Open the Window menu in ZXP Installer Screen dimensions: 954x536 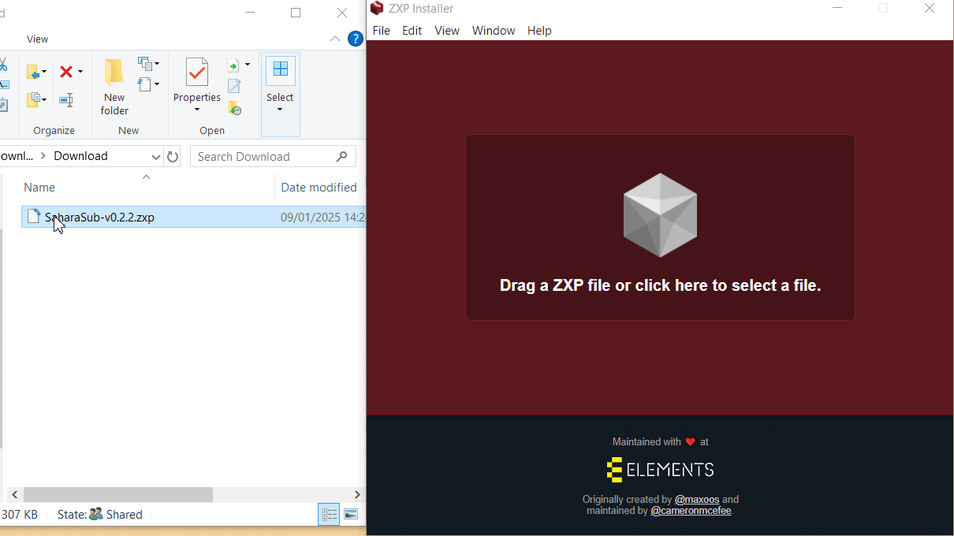tap(493, 31)
